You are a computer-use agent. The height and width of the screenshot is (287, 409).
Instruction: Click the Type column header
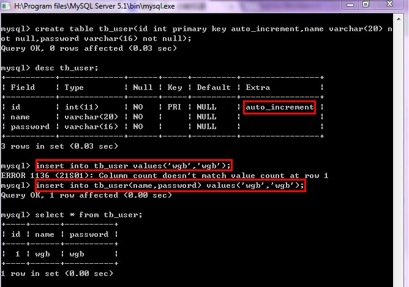[73, 88]
